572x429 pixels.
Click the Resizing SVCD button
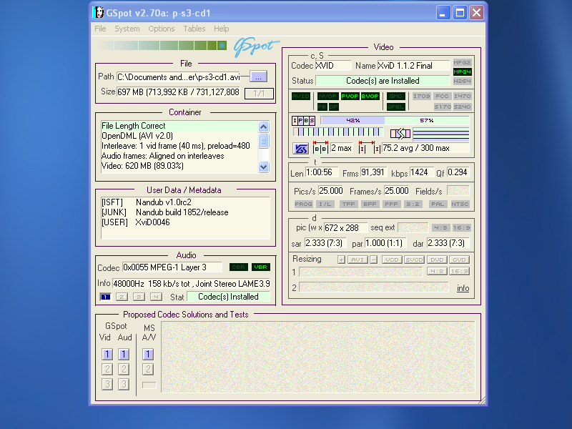pyautogui.click(x=414, y=260)
